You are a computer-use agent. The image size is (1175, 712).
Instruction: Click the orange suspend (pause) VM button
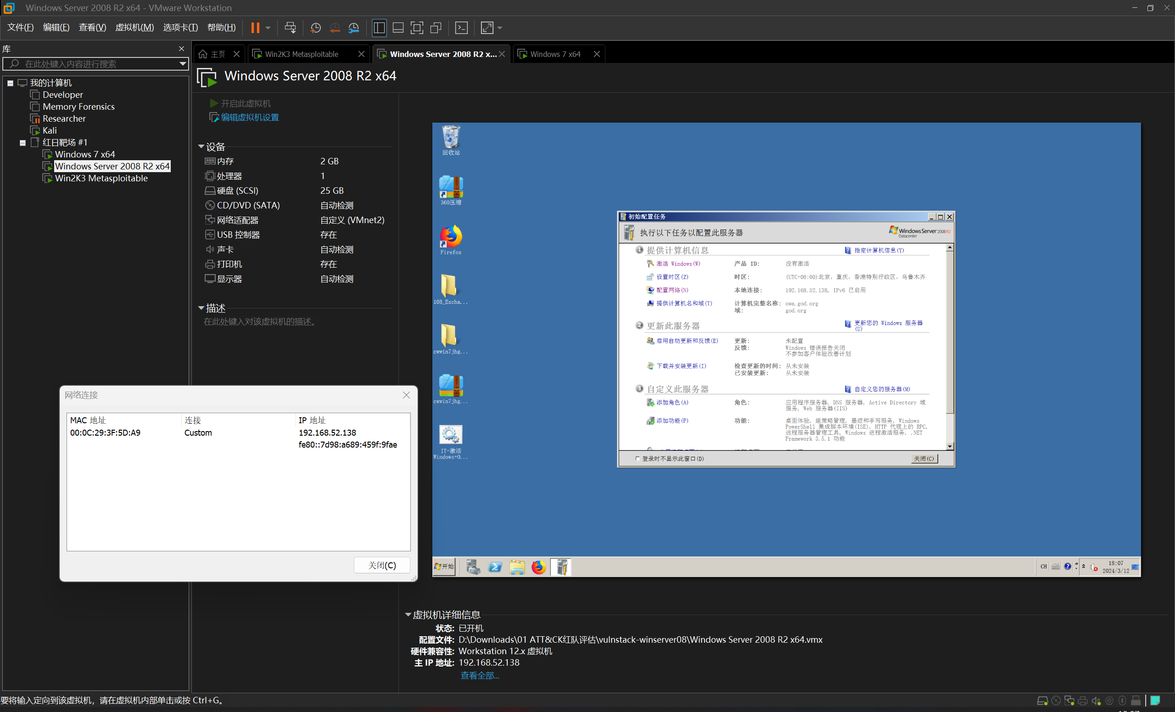pyautogui.click(x=255, y=28)
